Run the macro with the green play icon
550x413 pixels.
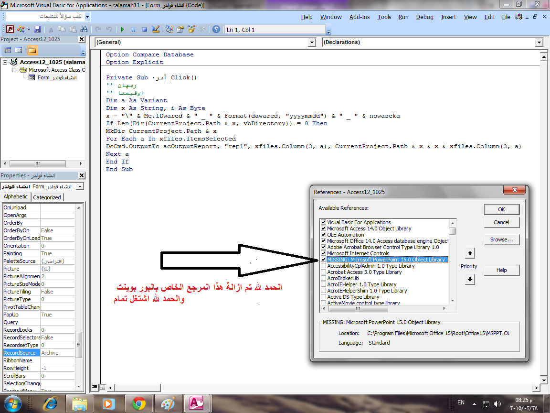pos(122,30)
